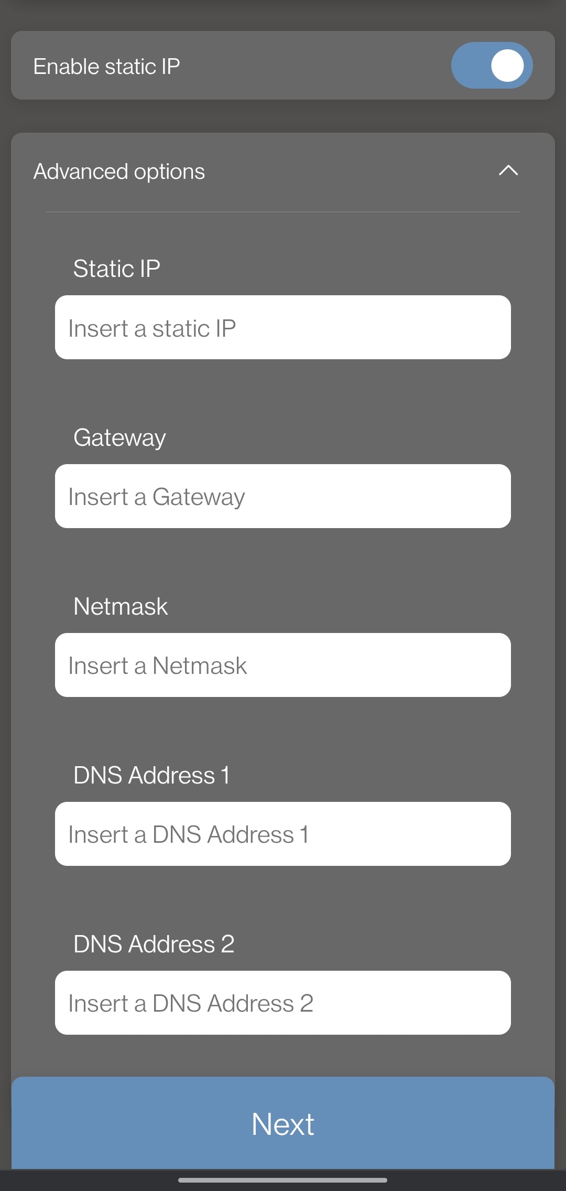Tap the Static IP field label
This screenshot has height=1191, width=566.
117,269
